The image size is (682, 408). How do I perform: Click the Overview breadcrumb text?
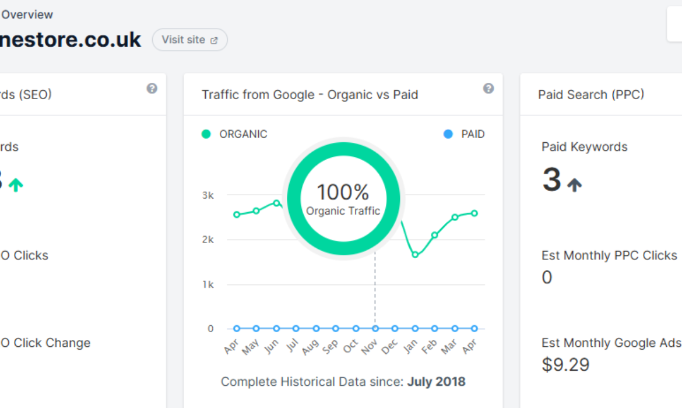click(27, 15)
